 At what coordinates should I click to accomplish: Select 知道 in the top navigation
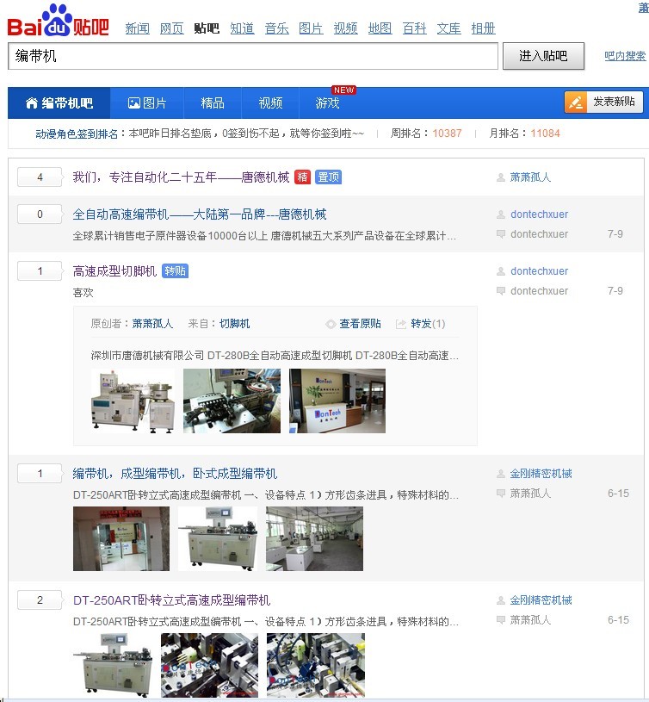242,28
